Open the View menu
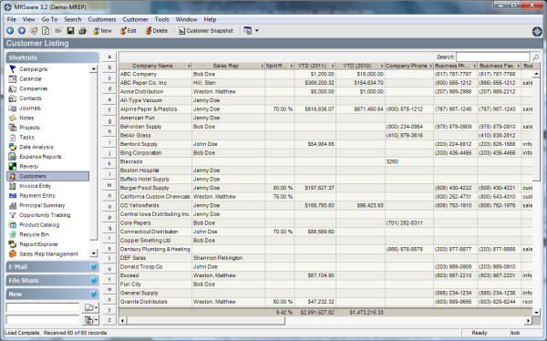This screenshot has height=341, width=547. [x=28, y=19]
